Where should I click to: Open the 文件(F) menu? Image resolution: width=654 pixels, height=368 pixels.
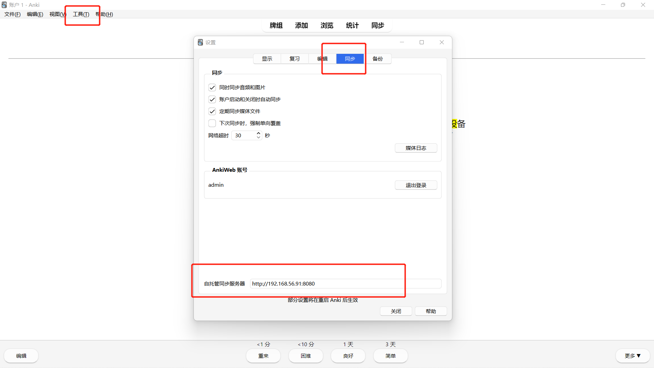click(13, 14)
